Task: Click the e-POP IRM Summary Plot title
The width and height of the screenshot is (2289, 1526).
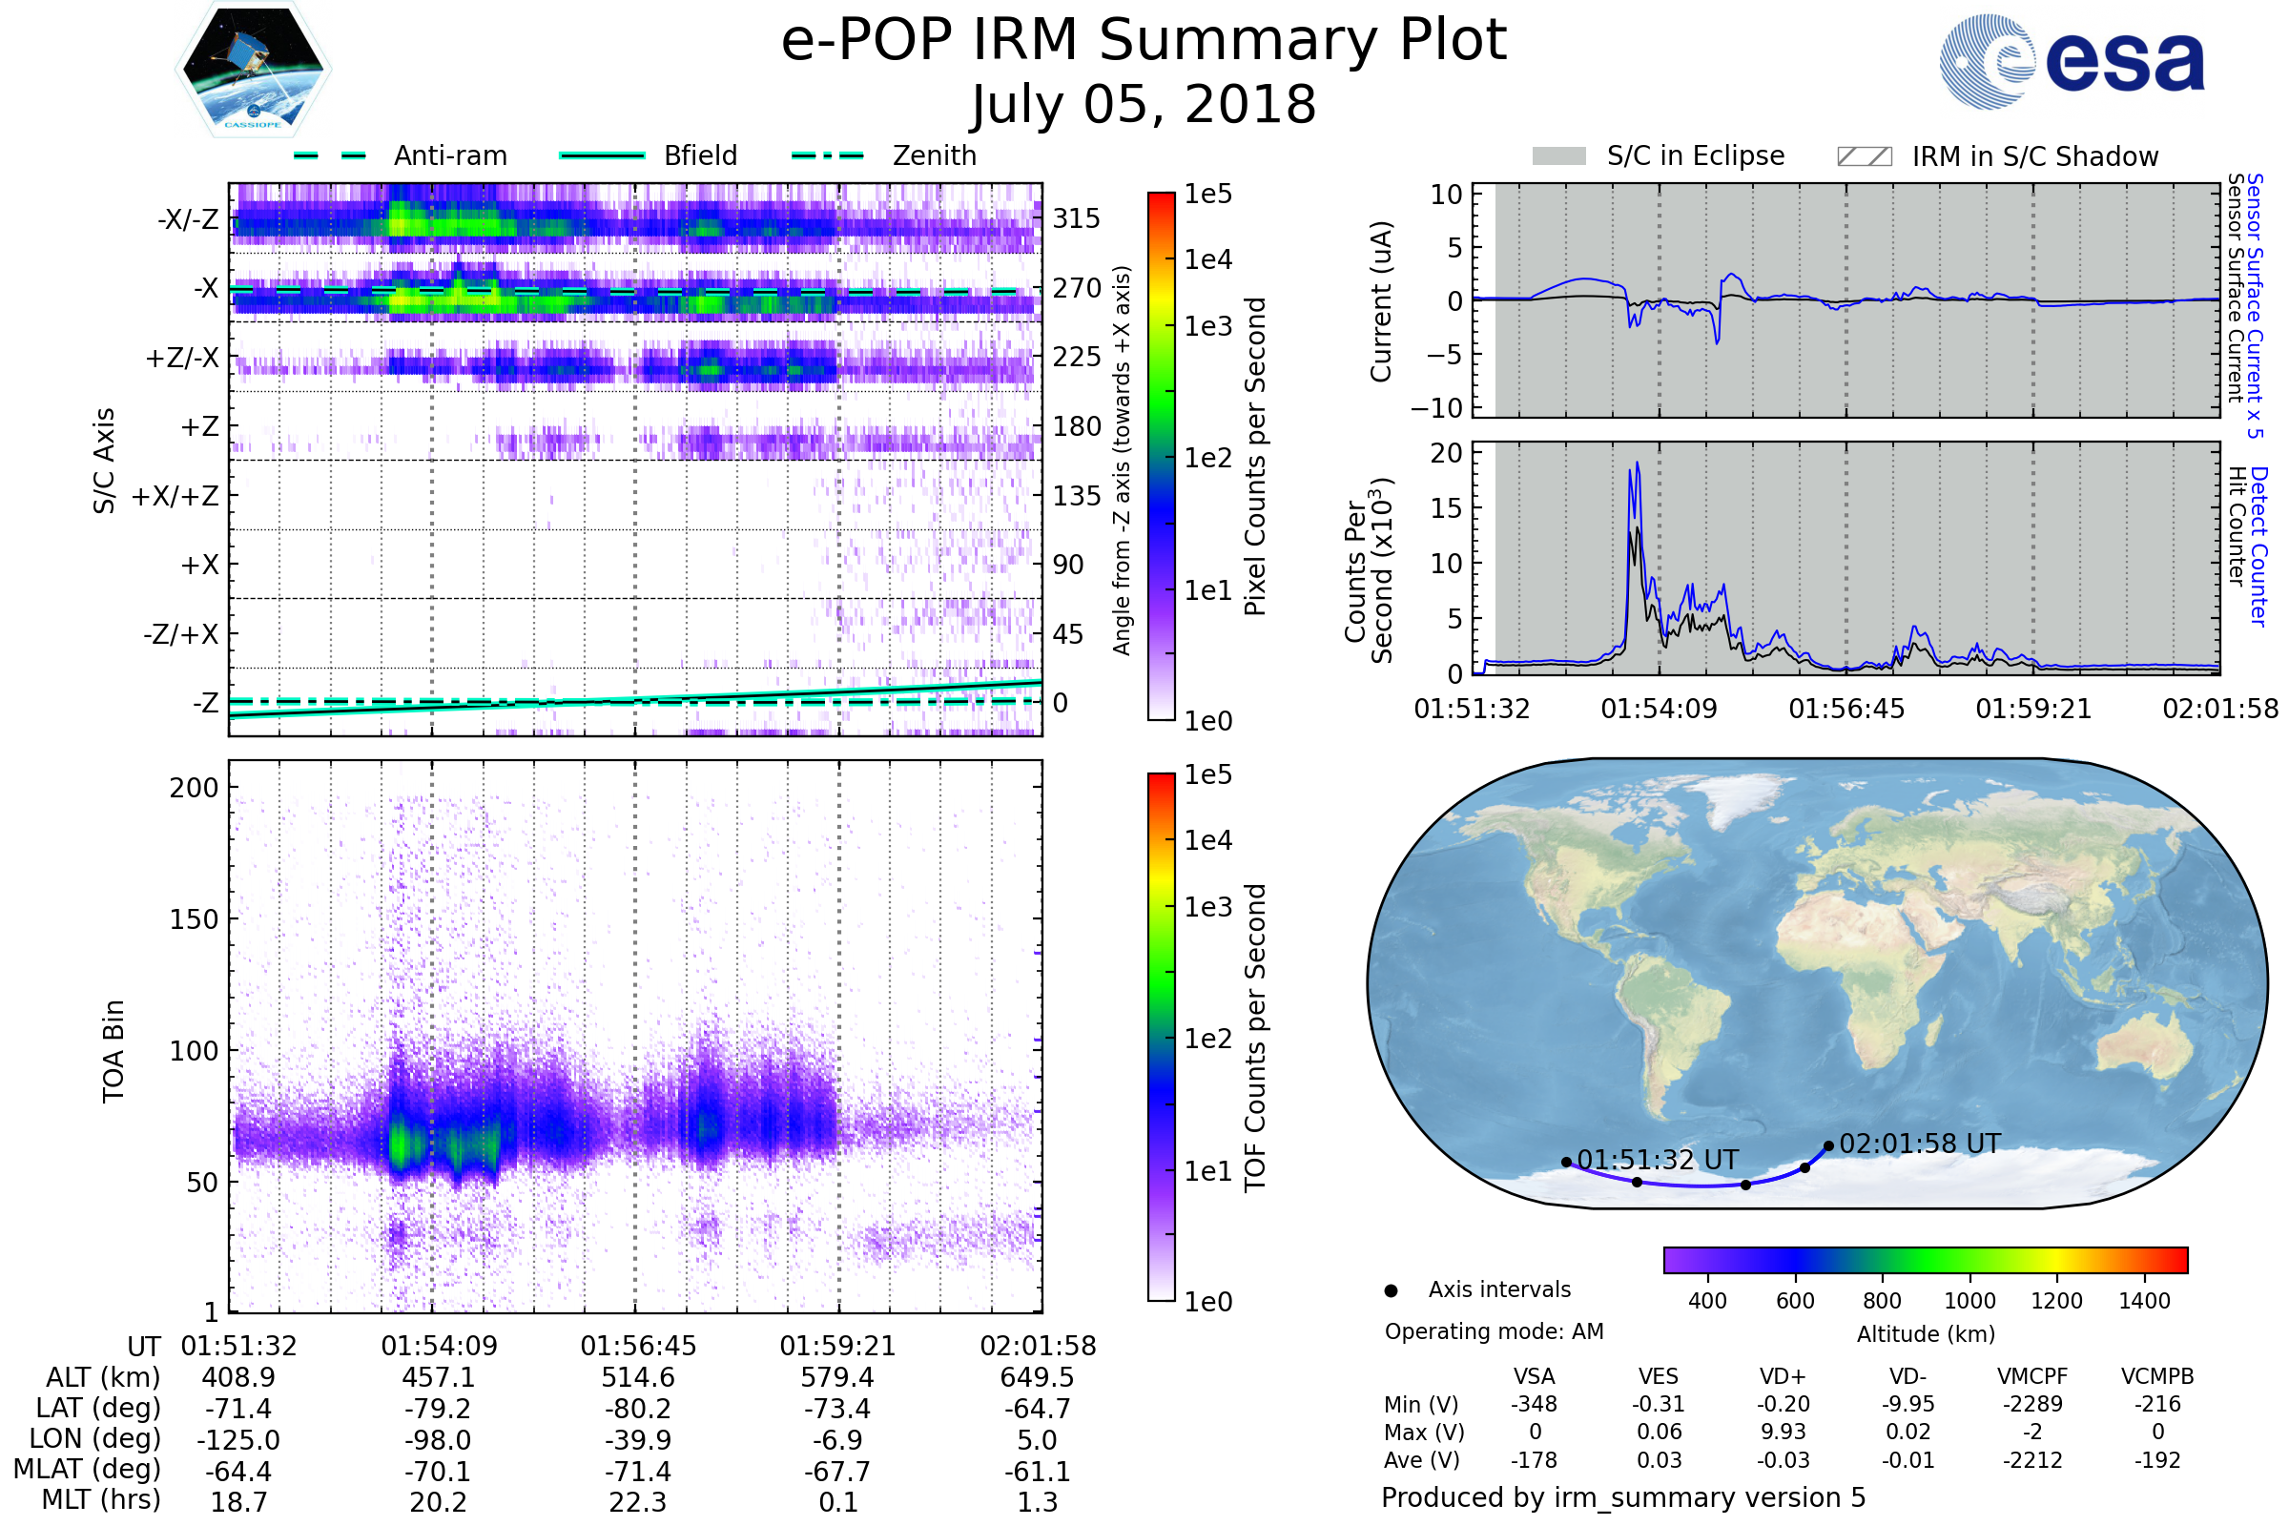Action: click(1144, 41)
